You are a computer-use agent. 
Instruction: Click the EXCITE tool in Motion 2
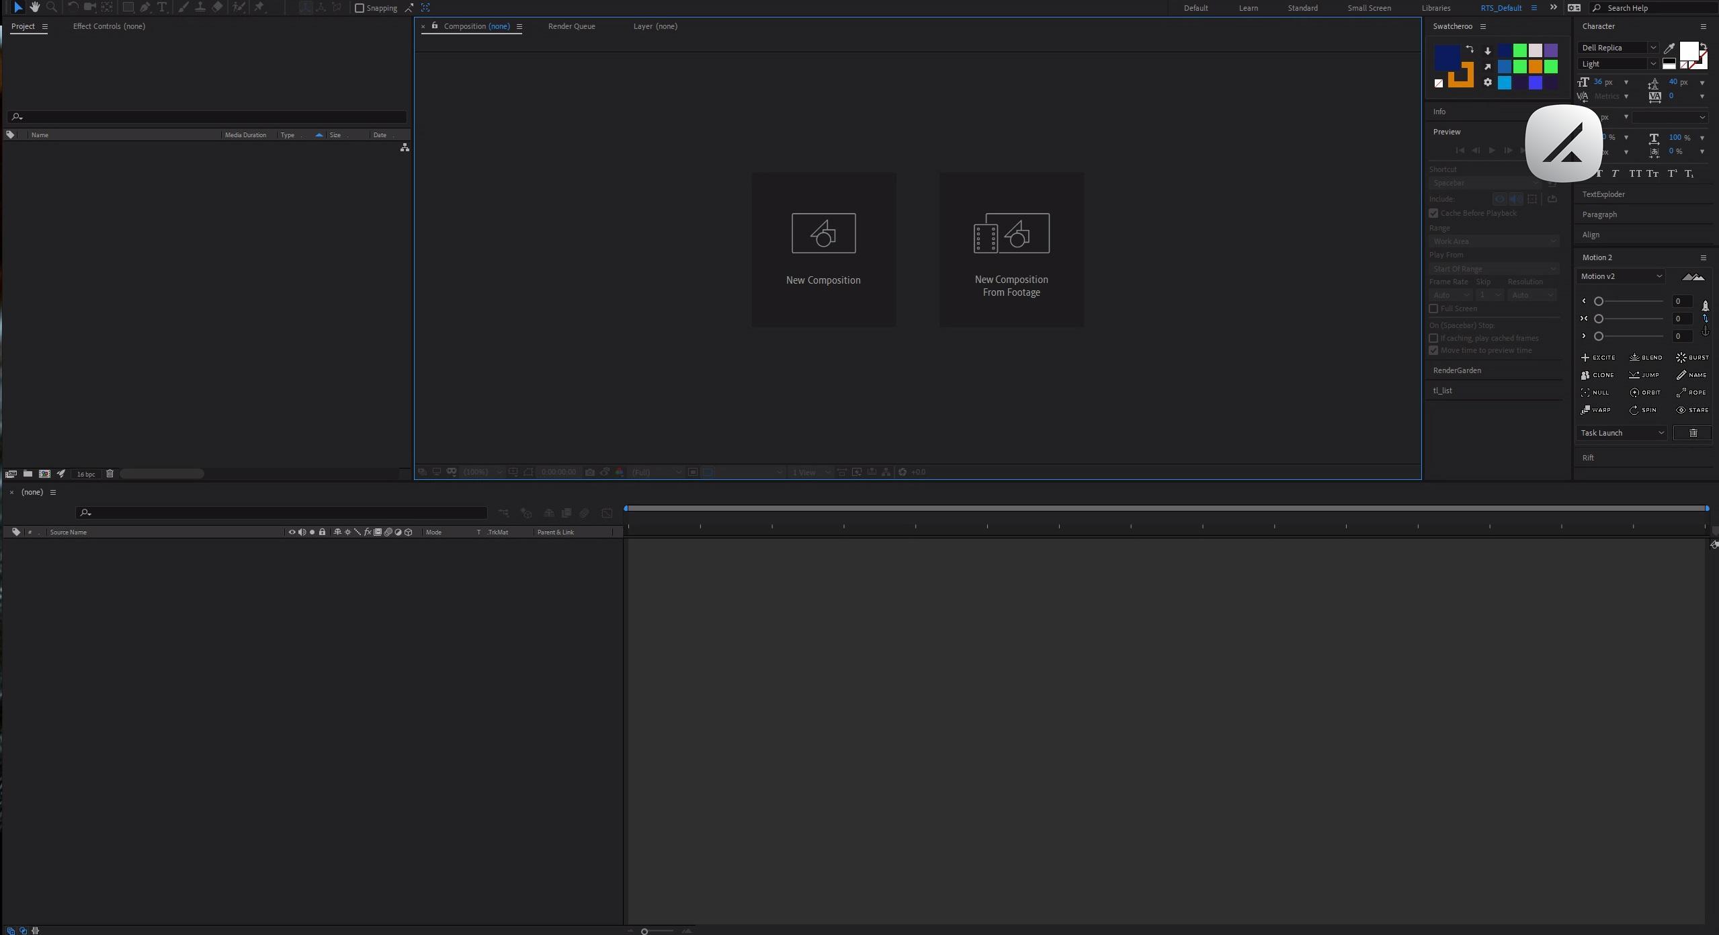(x=1598, y=358)
